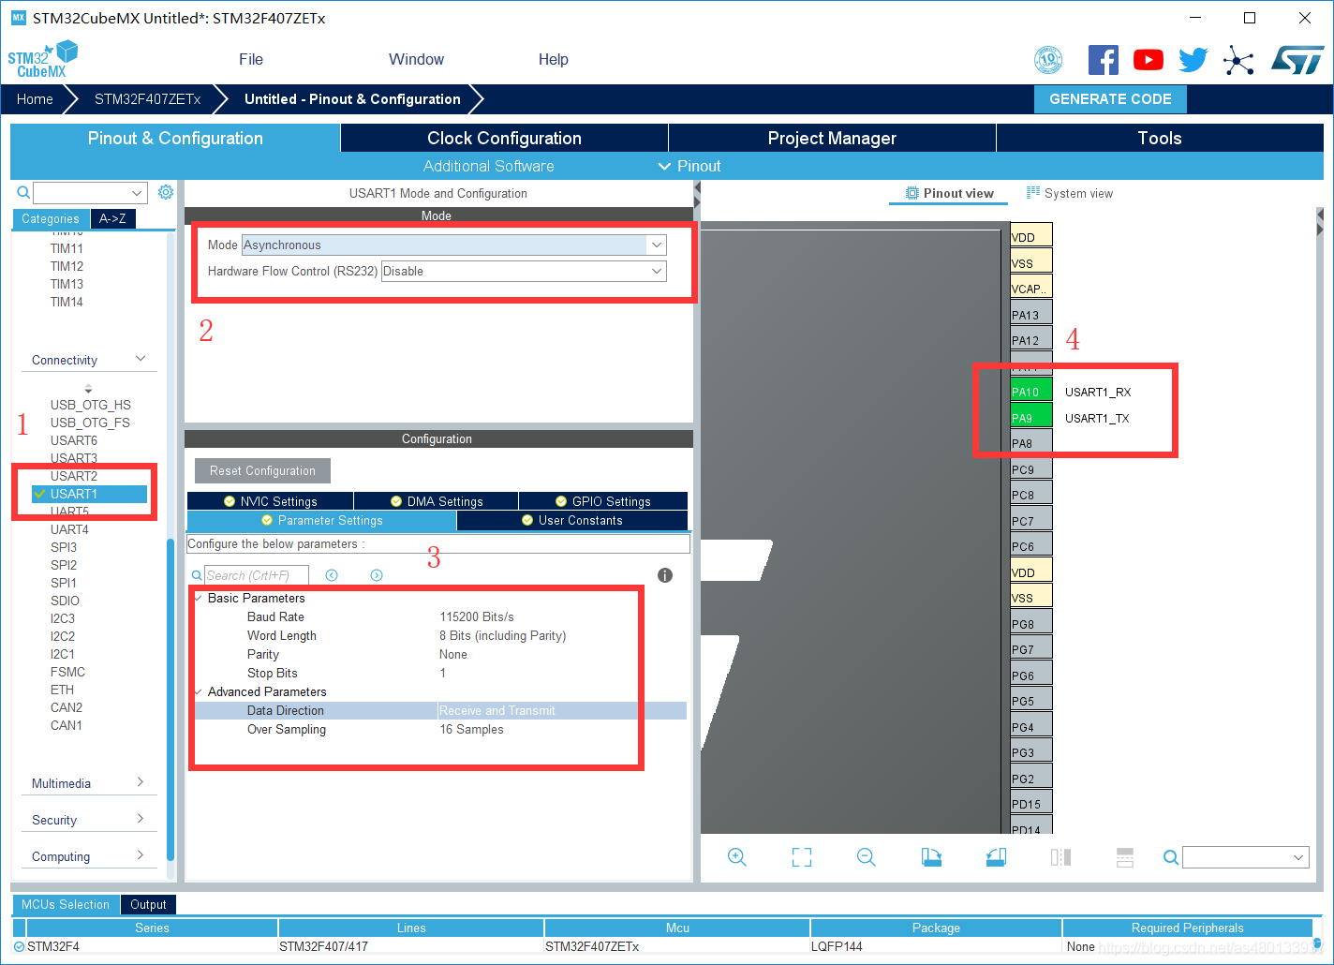Click the Data Direction parameter row

pos(440,710)
